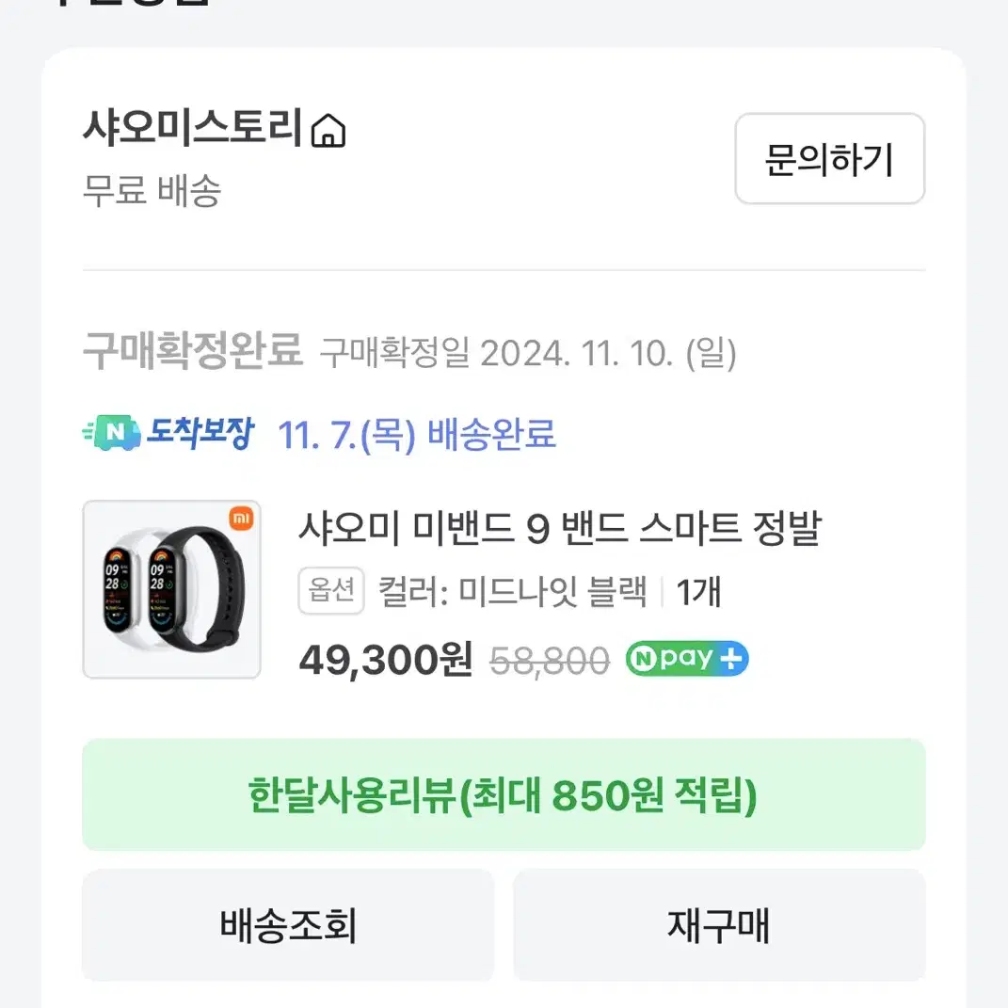Click the 배송조회 delivery tracking button
Image resolution: width=1008 pixels, height=1008 pixels.
[x=288, y=925]
